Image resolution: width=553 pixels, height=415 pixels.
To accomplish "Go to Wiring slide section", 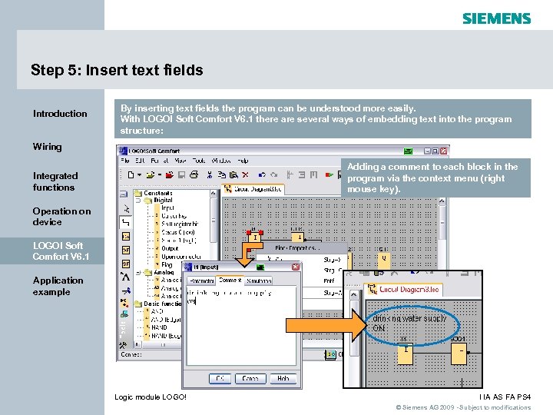I will click(x=48, y=147).
